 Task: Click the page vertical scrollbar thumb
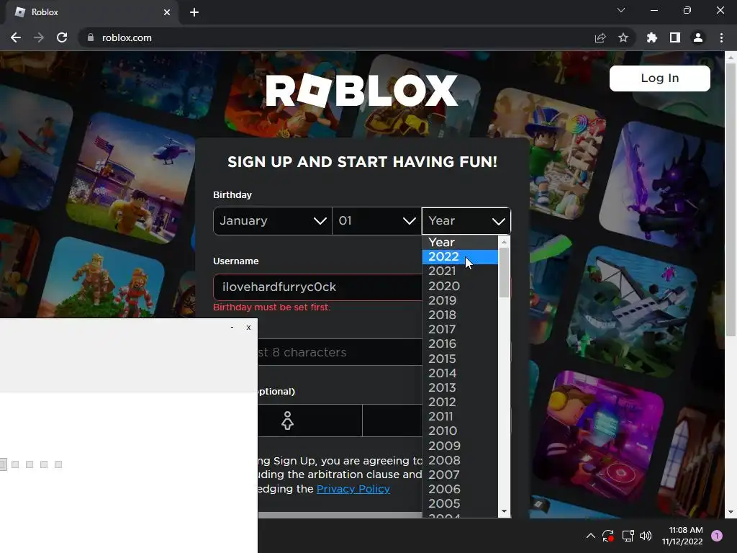click(x=731, y=200)
